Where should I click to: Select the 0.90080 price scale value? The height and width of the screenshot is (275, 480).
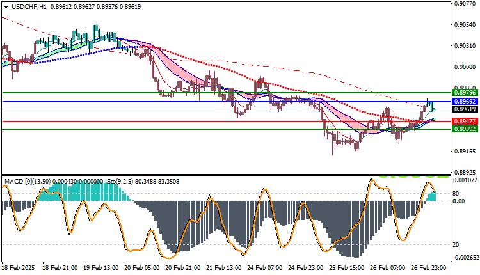(465, 67)
